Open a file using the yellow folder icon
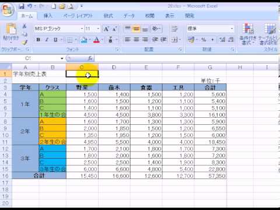Viewport: 280px width, 210px height. pyautogui.click(x=62, y=6)
